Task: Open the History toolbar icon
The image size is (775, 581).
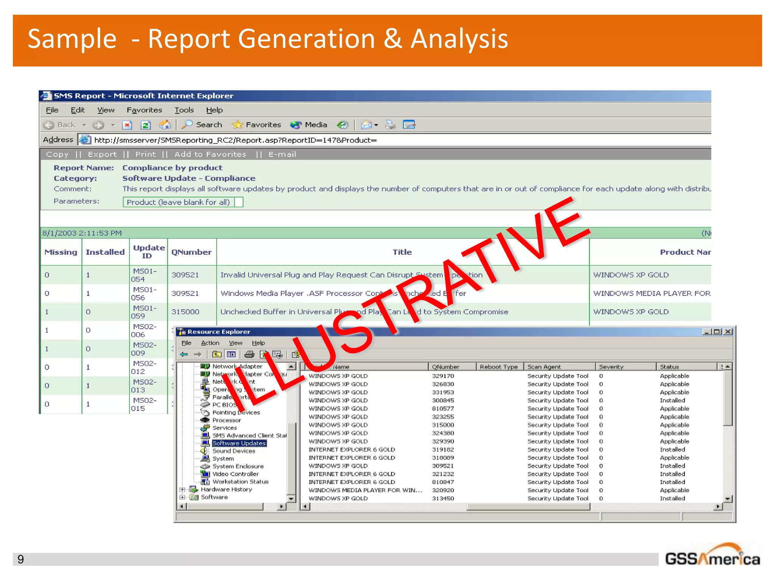Action: (x=342, y=125)
